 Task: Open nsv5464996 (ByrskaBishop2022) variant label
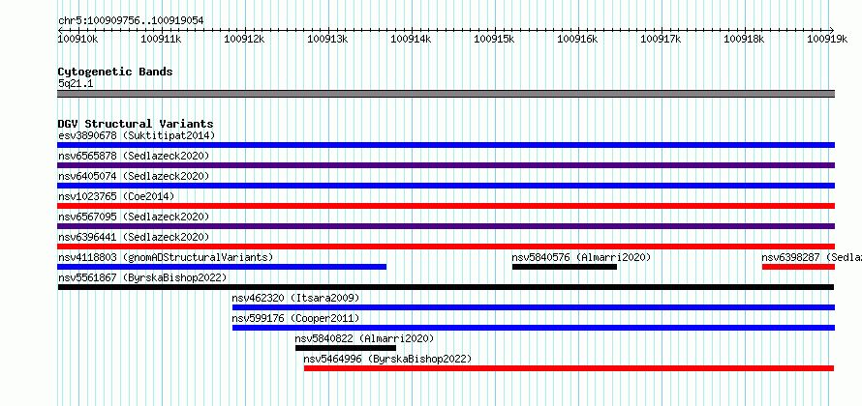387,359
